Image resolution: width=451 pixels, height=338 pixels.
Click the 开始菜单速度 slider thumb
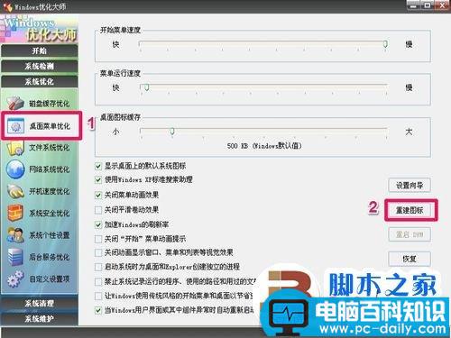[385, 44]
